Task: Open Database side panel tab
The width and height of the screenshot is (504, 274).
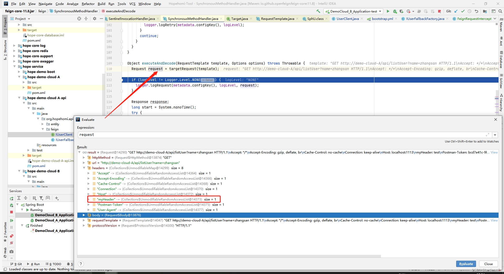Action: click(x=501, y=60)
